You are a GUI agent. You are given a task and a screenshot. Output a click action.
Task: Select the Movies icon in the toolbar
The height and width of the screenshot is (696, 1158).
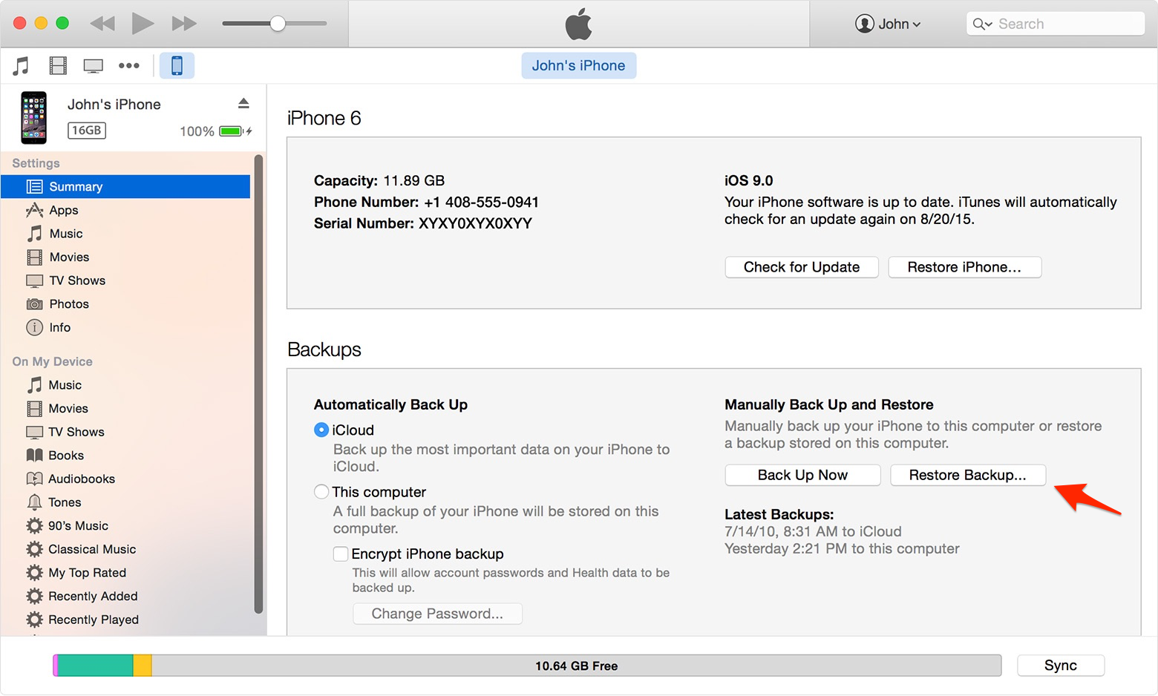click(56, 65)
